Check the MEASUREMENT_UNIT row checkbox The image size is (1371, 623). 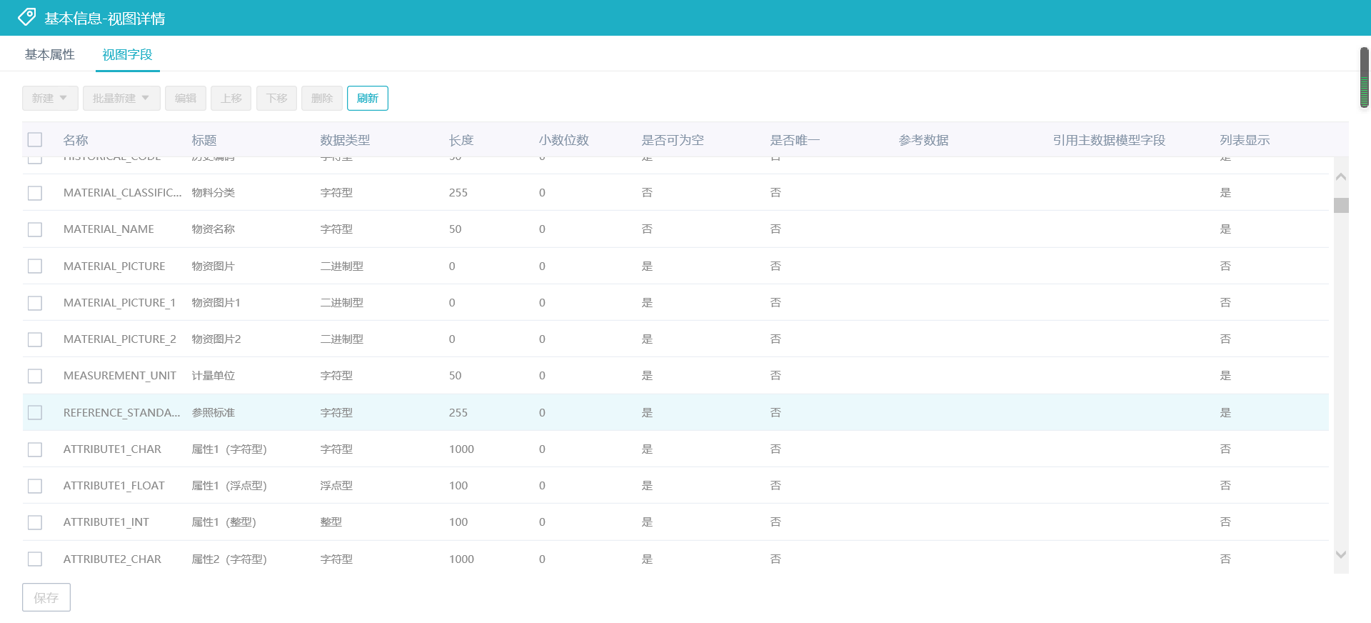[x=35, y=376]
